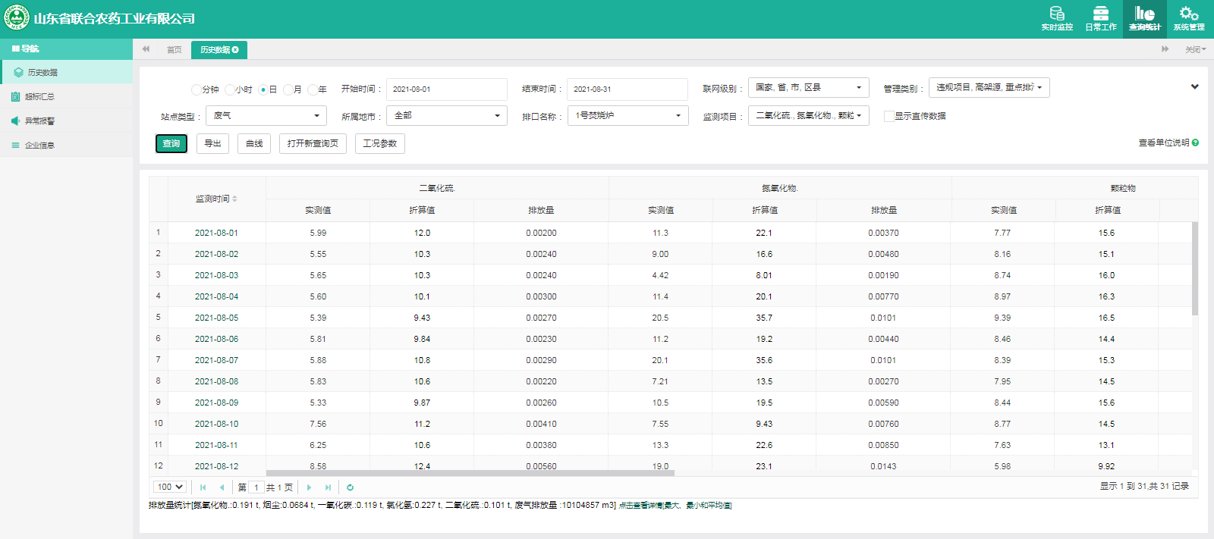Select the 月 radio button
This screenshot has width=1214, height=539.
(x=288, y=89)
